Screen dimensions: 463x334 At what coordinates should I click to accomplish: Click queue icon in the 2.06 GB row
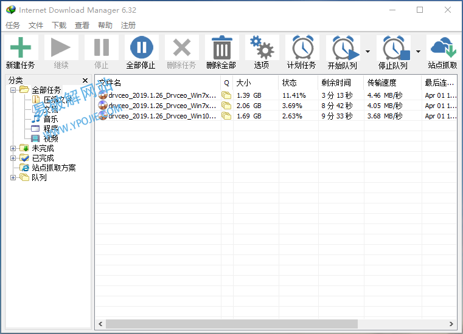point(226,106)
